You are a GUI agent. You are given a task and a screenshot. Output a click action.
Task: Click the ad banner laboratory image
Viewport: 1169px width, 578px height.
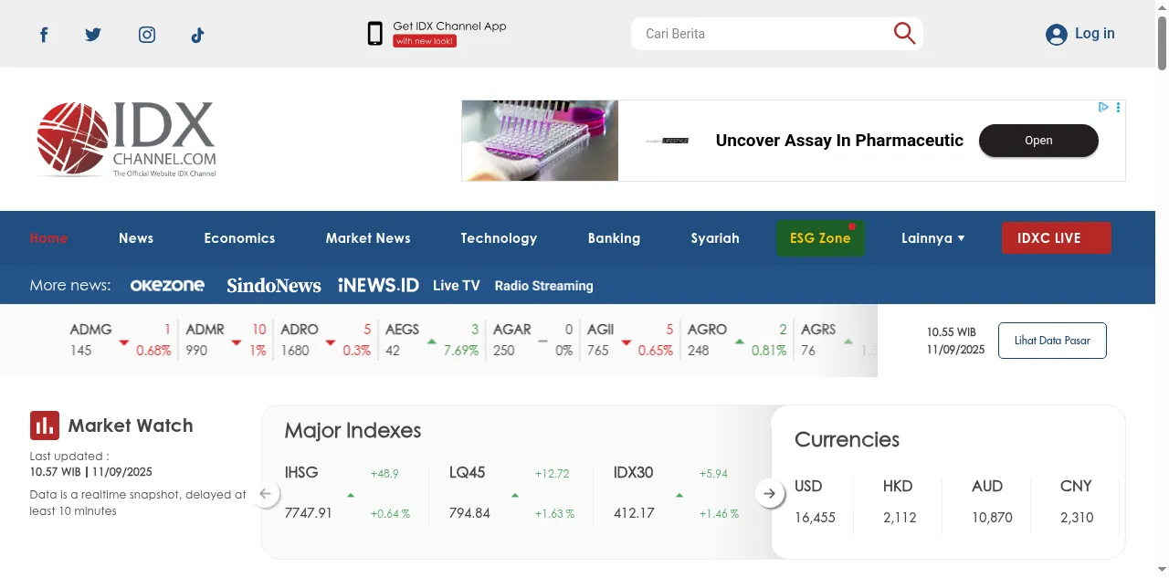[540, 141]
